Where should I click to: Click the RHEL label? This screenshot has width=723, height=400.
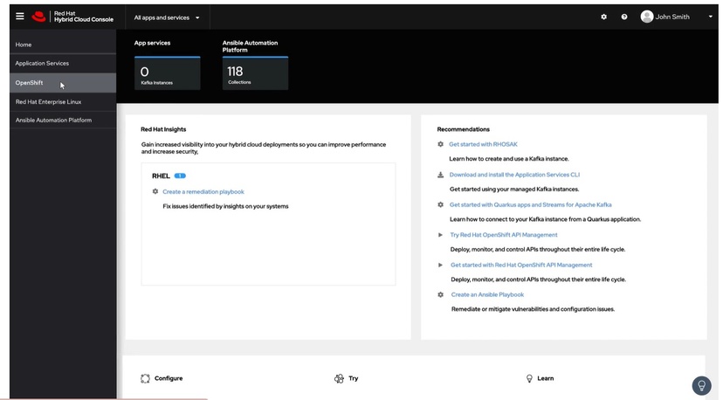pos(161,176)
